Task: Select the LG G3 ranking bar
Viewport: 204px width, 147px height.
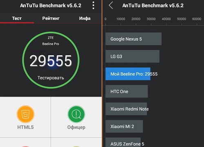Action: coord(133,56)
